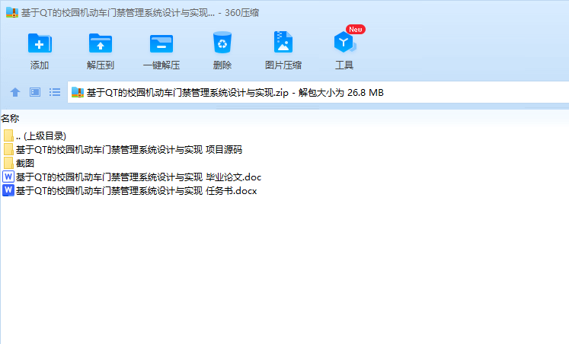Open the 图片压缩 image compression tool
The width and height of the screenshot is (569, 344).
pyautogui.click(x=283, y=43)
